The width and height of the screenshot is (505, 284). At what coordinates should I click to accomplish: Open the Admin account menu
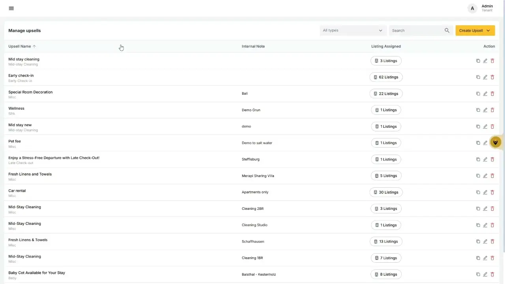click(481, 8)
